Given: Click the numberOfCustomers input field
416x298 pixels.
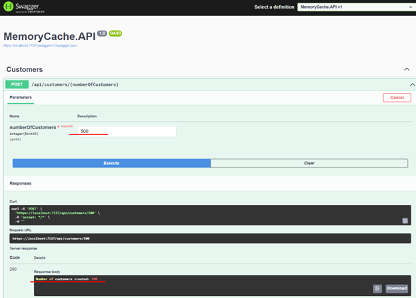Looking at the screenshot, I should click(127, 131).
